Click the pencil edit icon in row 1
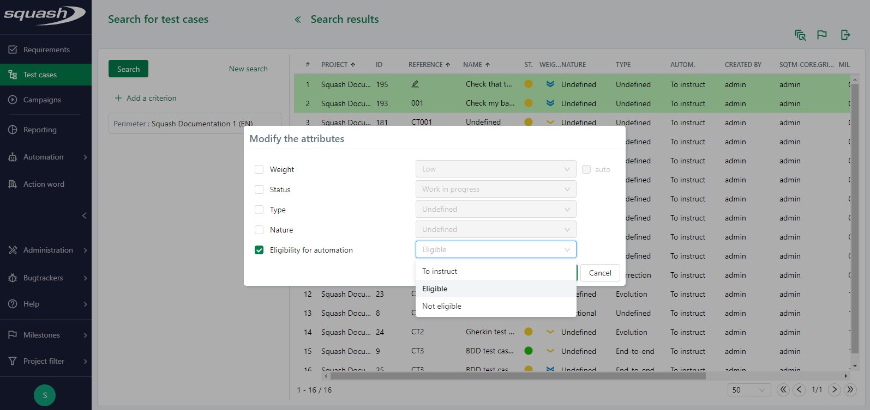This screenshot has height=410, width=870. [415, 84]
